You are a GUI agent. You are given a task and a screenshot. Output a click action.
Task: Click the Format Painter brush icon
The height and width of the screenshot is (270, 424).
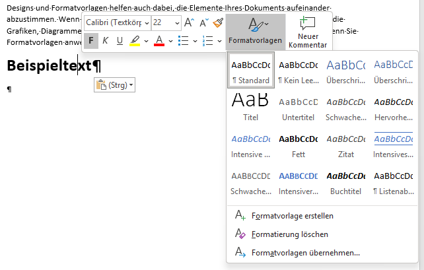click(x=218, y=22)
